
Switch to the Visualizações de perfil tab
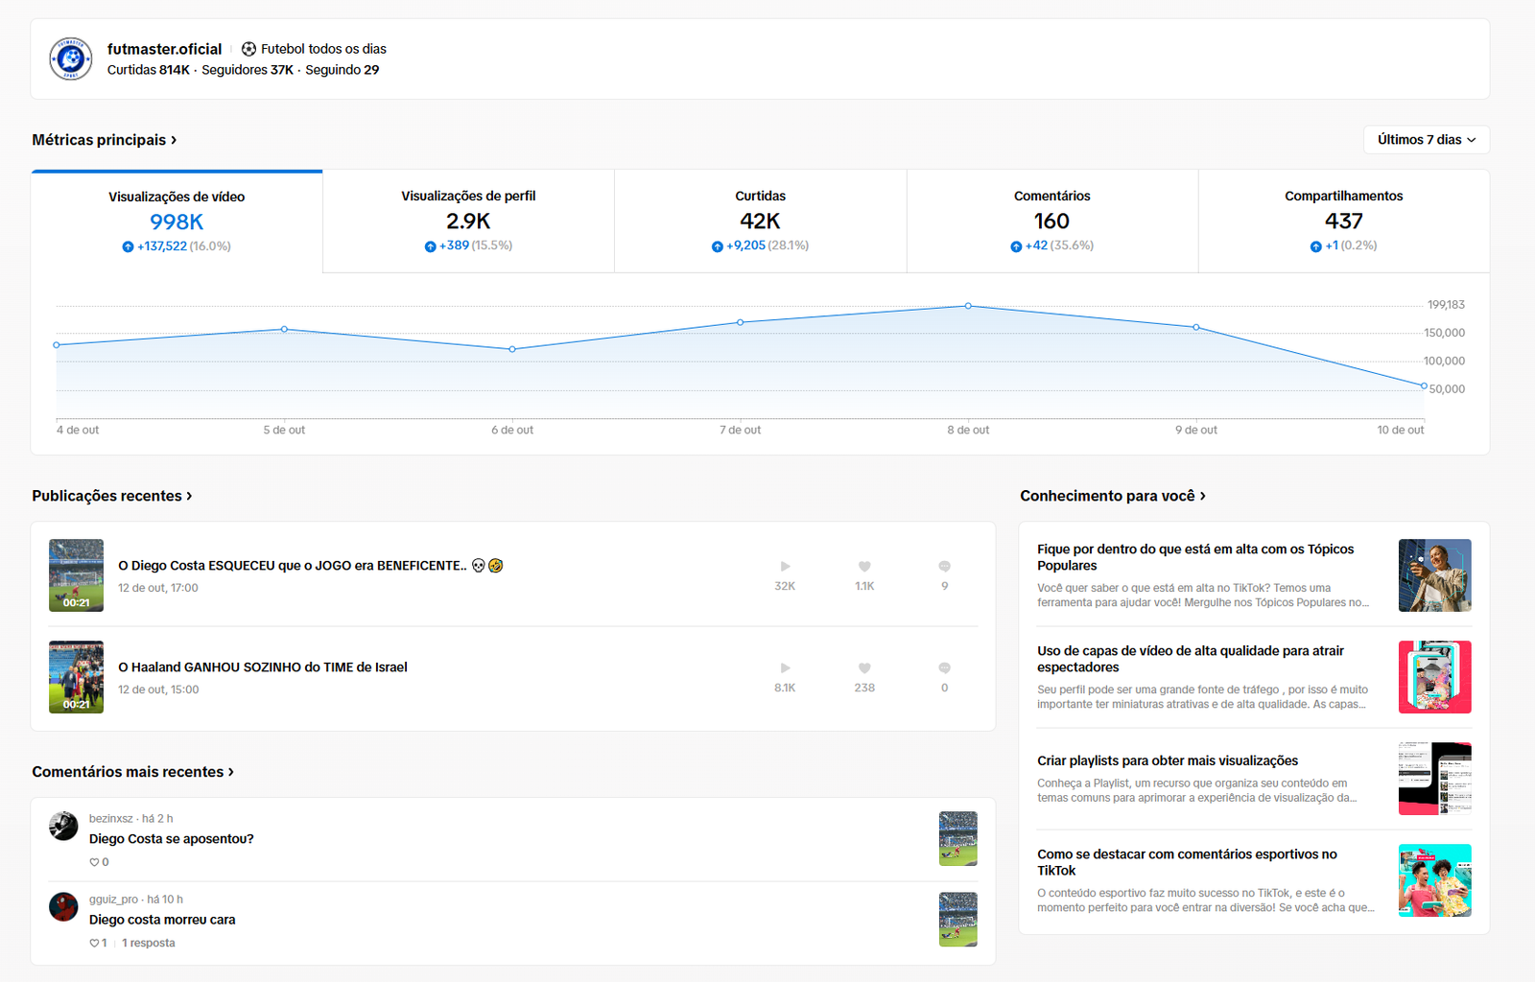point(468,221)
